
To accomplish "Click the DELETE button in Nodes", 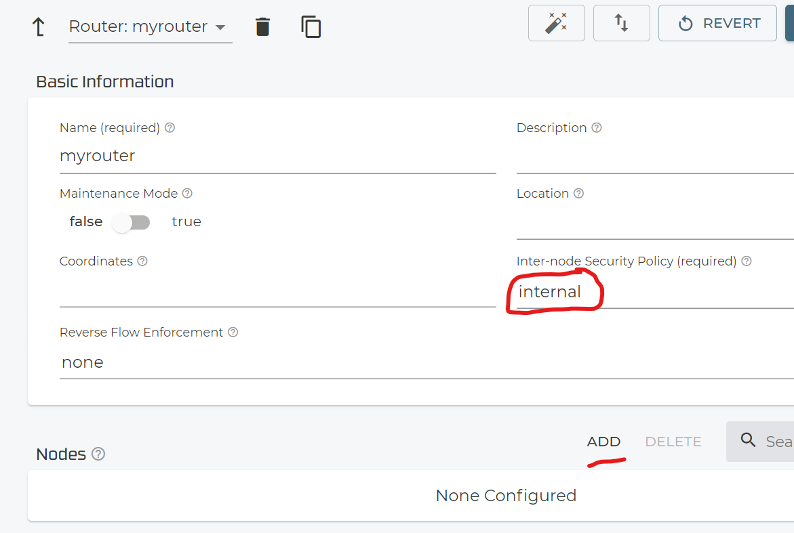I will [673, 442].
